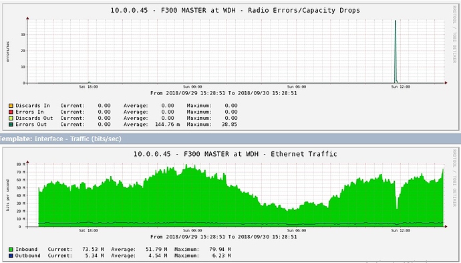Click the dark green Errors Out legend swatch
461x263 pixels.
click(11, 124)
